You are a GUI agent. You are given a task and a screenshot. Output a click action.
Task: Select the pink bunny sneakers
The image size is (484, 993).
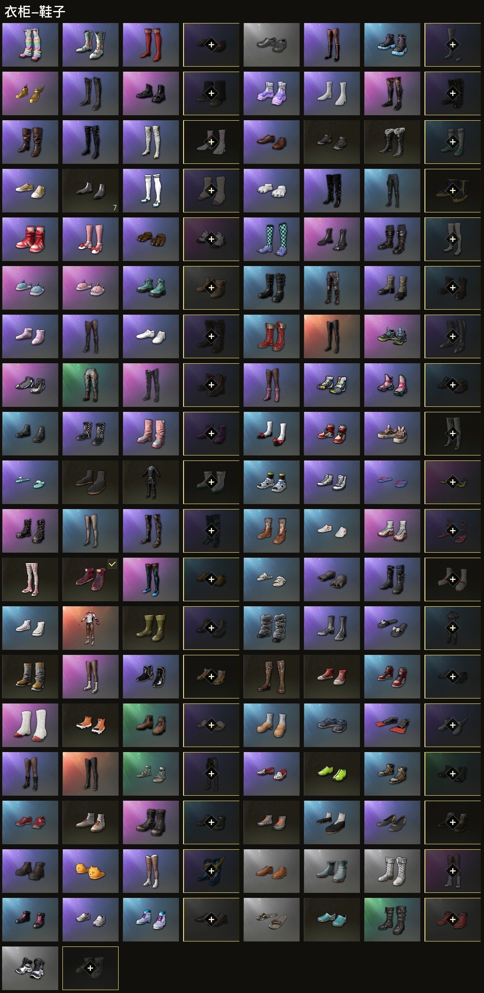tap(392, 434)
